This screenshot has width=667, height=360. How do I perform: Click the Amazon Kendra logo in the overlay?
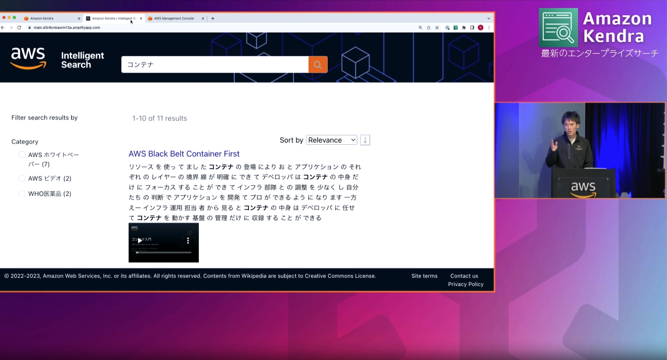pyautogui.click(x=558, y=27)
